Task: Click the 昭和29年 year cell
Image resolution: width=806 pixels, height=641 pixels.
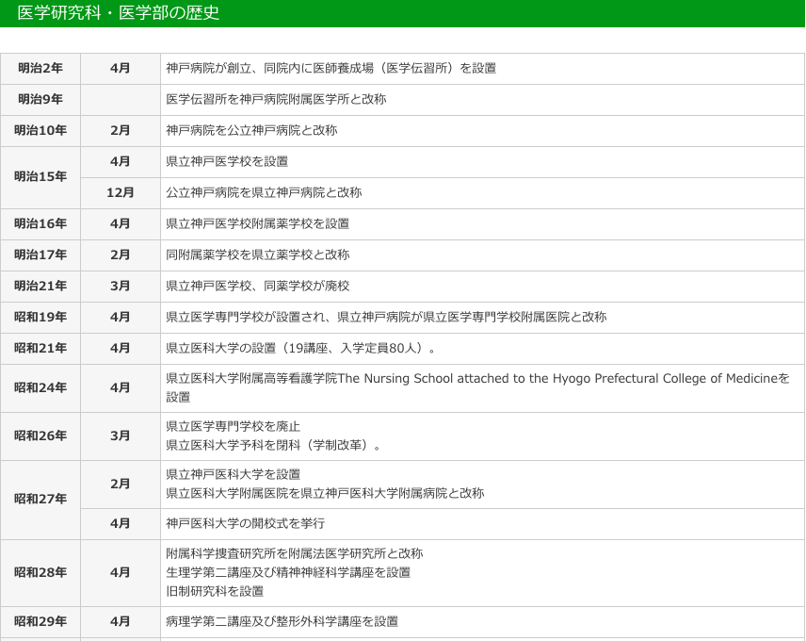Action: [x=40, y=622]
